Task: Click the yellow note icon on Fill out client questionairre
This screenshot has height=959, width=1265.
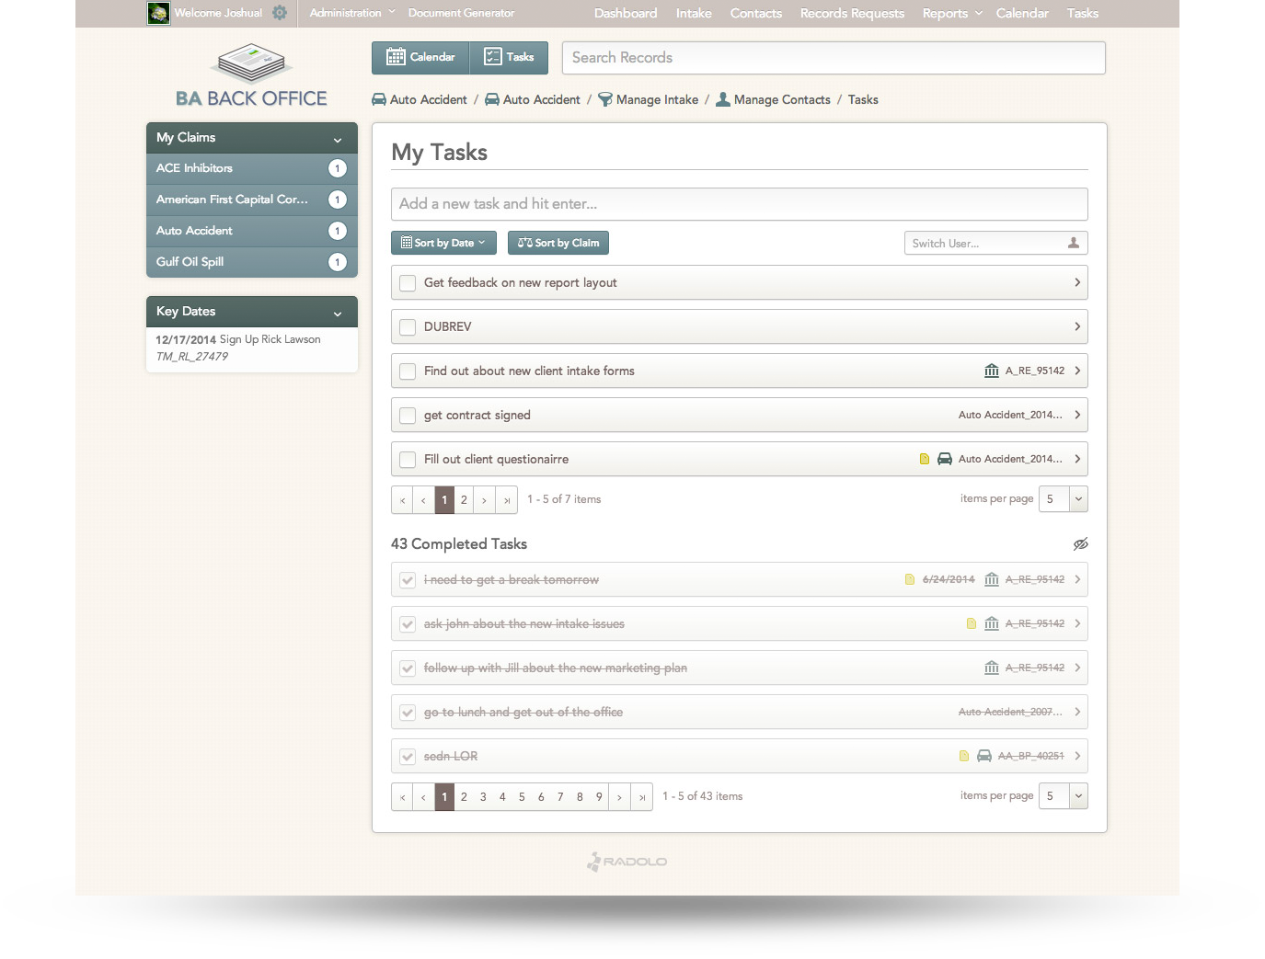Action: (925, 459)
